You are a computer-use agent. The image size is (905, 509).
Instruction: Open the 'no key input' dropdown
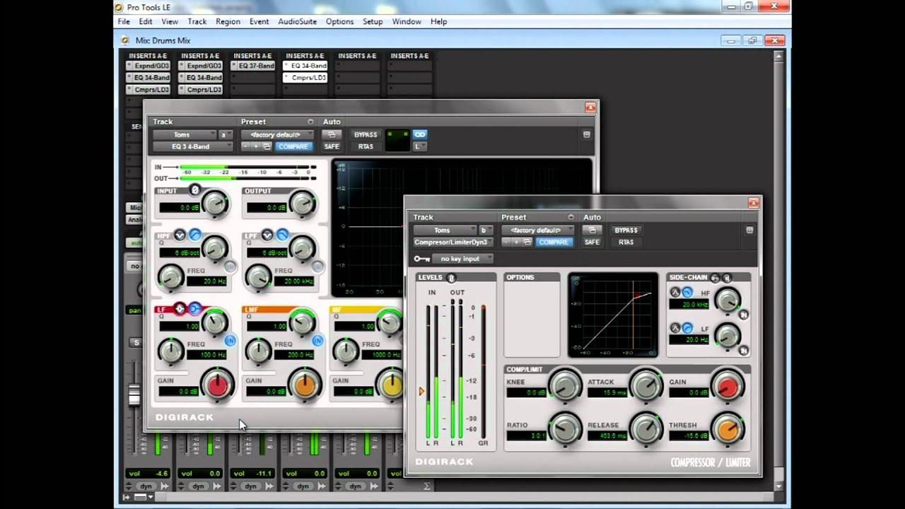[462, 259]
